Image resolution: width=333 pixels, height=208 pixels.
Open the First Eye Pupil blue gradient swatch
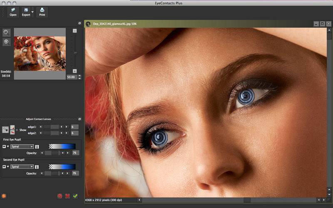(62, 146)
